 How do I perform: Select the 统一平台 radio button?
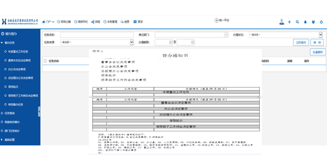216,20
